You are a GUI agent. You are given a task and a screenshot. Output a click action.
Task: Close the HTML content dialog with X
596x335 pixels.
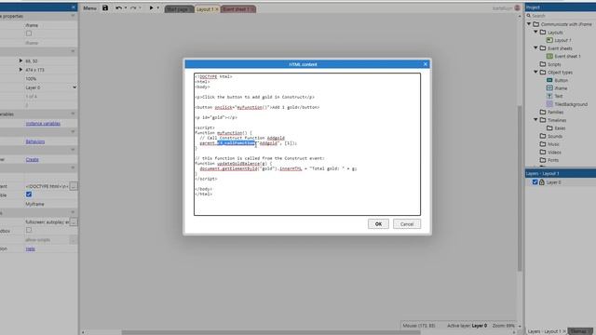click(426, 64)
